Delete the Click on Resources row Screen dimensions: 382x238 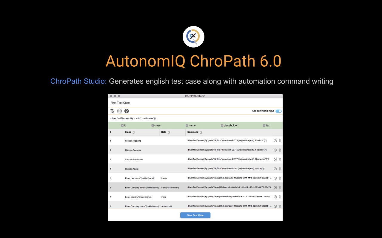[280, 159]
